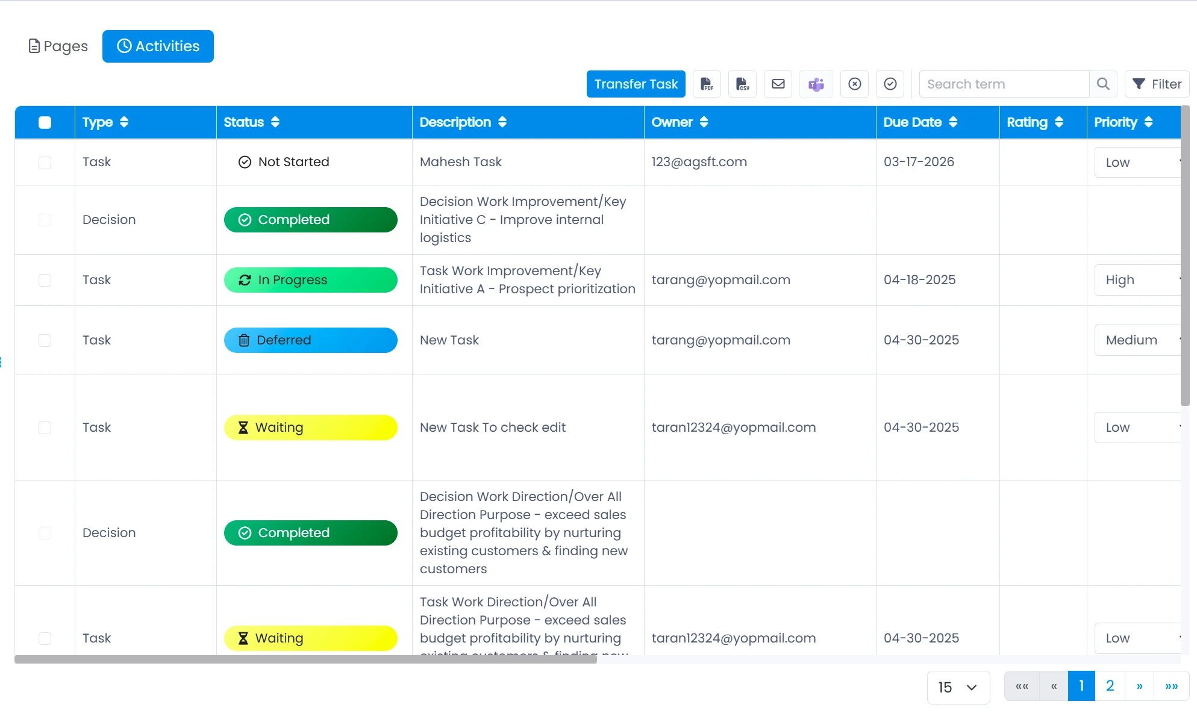Click the search magnifier icon
1197x725 pixels.
1102,84
